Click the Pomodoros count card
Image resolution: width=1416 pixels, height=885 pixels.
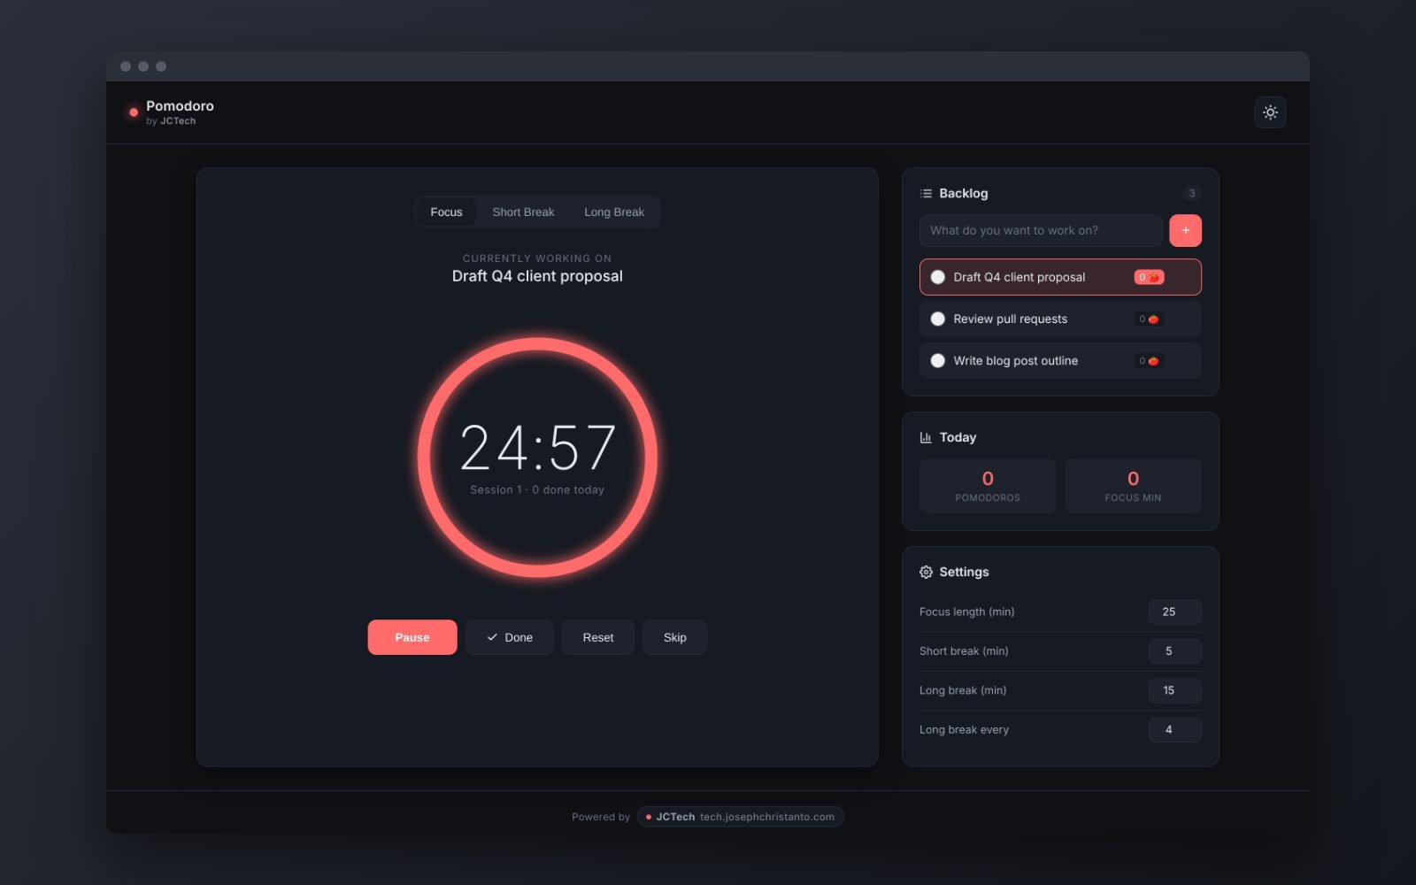click(988, 486)
